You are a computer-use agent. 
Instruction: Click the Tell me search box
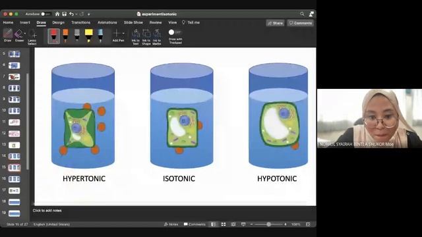tap(191, 22)
